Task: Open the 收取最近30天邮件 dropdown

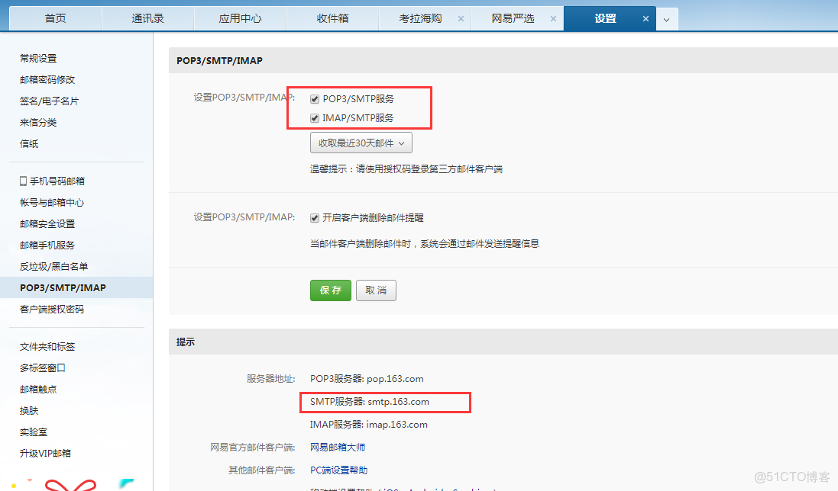Action: pos(360,143)
